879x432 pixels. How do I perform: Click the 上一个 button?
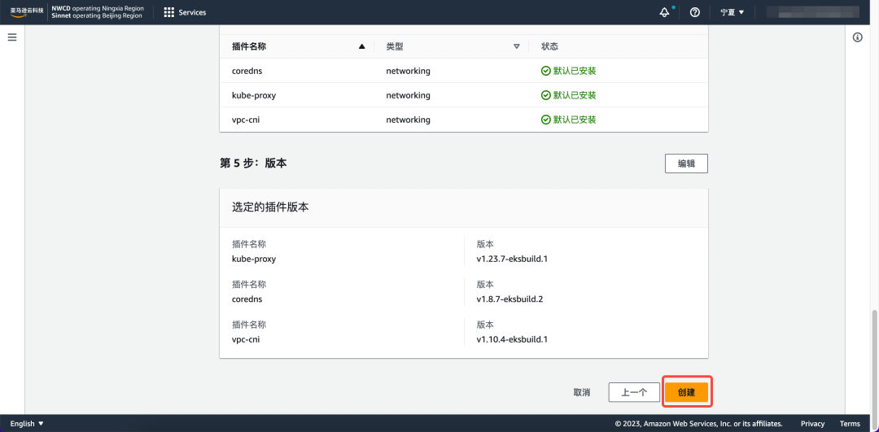(x=634, y=392)
